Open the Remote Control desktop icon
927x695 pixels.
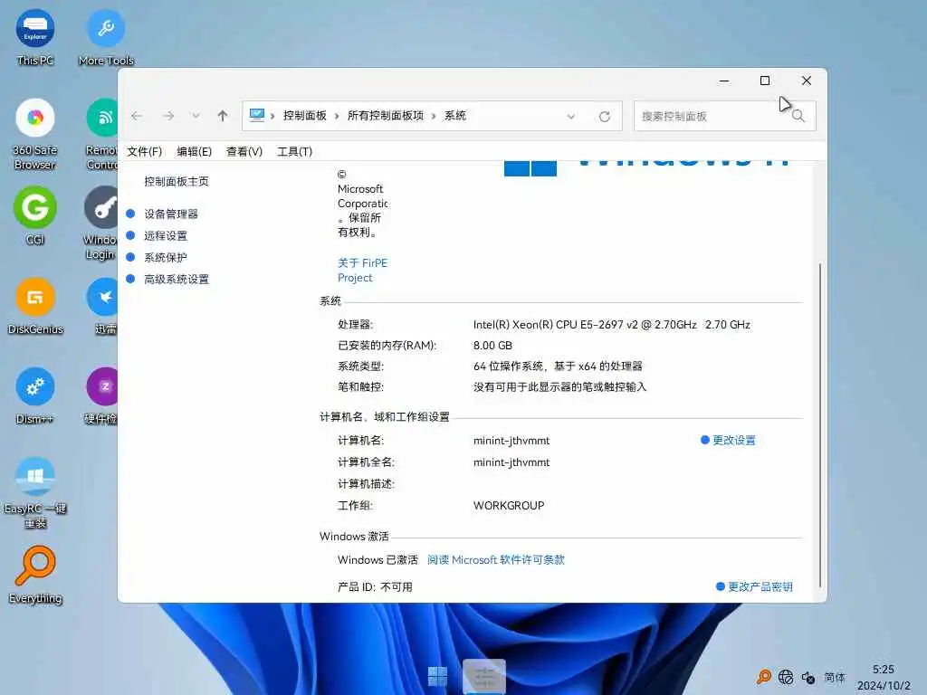pos(101,134)
